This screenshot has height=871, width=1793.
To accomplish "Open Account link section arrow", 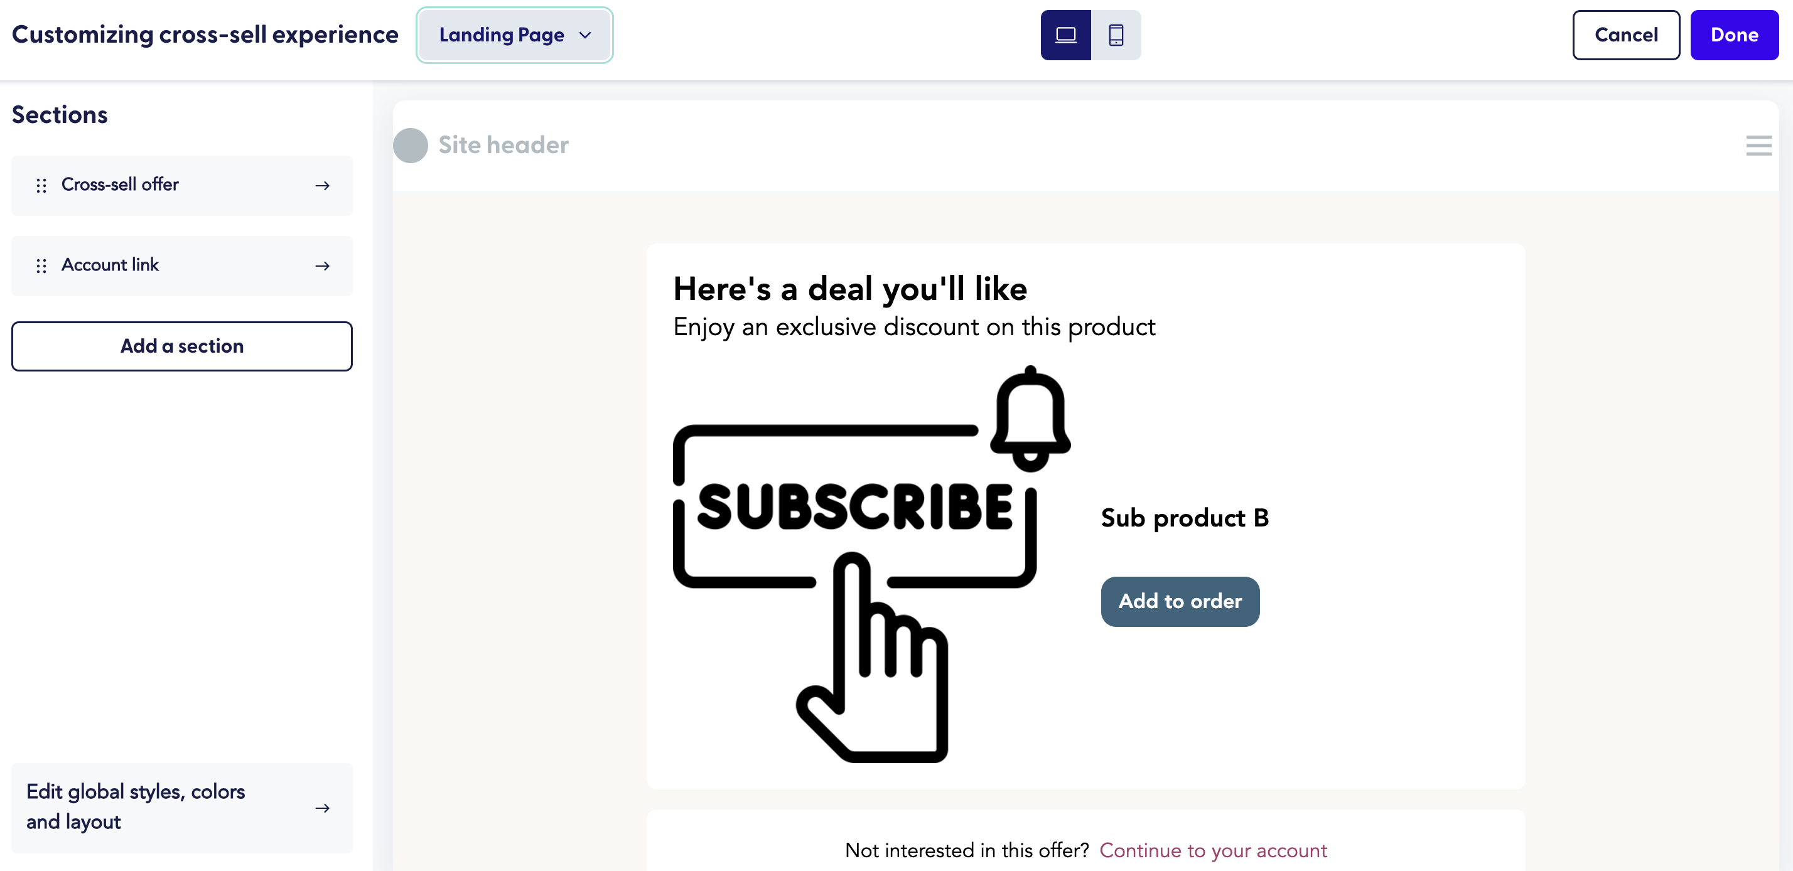I will pyautogui.click(x=322, y=265).
